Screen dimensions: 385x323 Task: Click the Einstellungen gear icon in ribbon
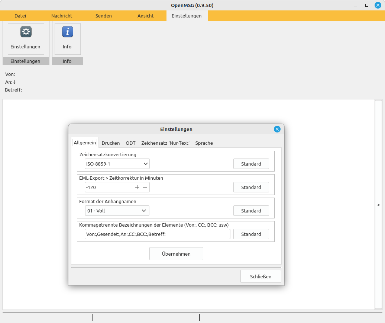pyautogui.click(x=26, y=32)
